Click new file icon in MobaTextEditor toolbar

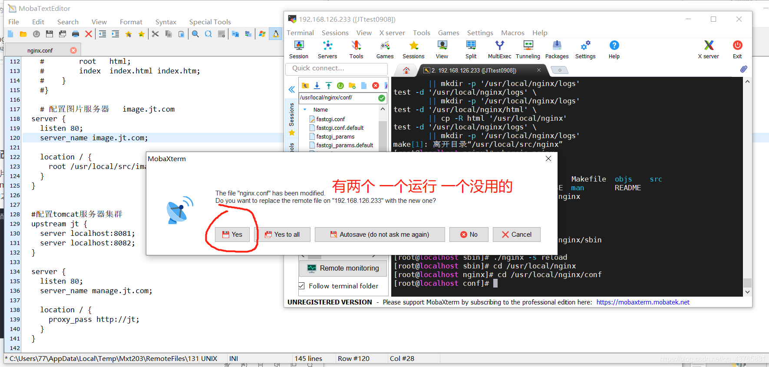pos(10,34)
